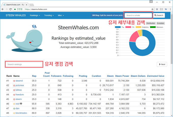173x117 pixels.
Task: Open the SW Blog rewards post link
Action: click(x=107, y=15)
